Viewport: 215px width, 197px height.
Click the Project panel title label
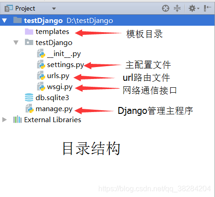(x=25, y=8)
